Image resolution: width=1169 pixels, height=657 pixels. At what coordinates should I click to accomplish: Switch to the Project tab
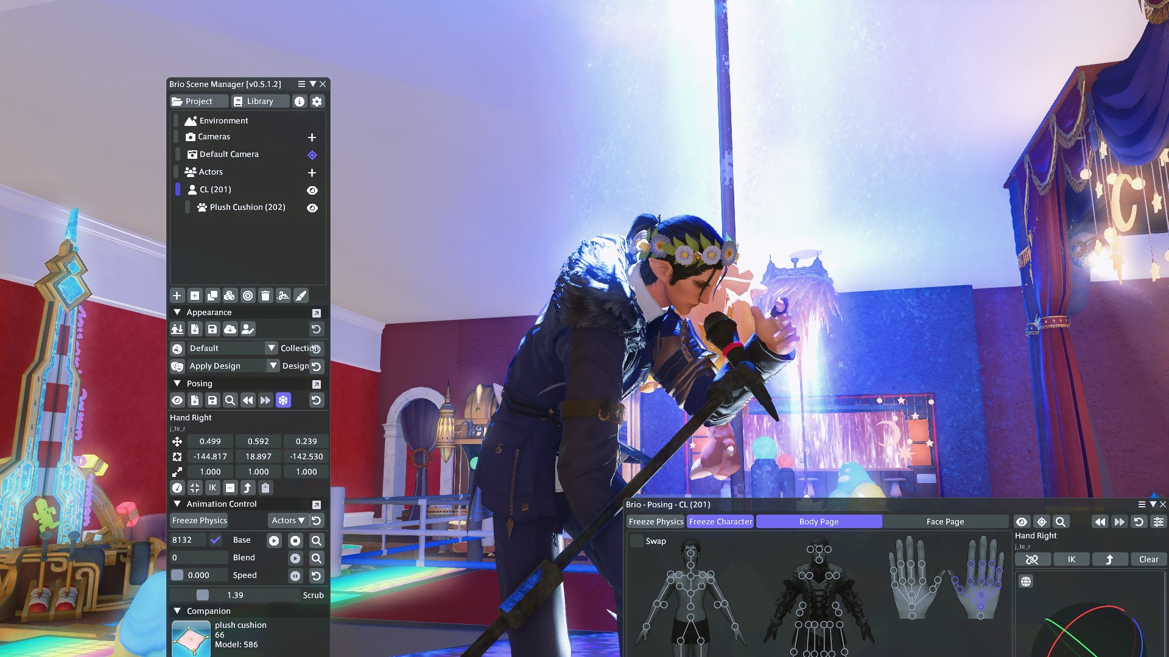(x=199, y=102)
